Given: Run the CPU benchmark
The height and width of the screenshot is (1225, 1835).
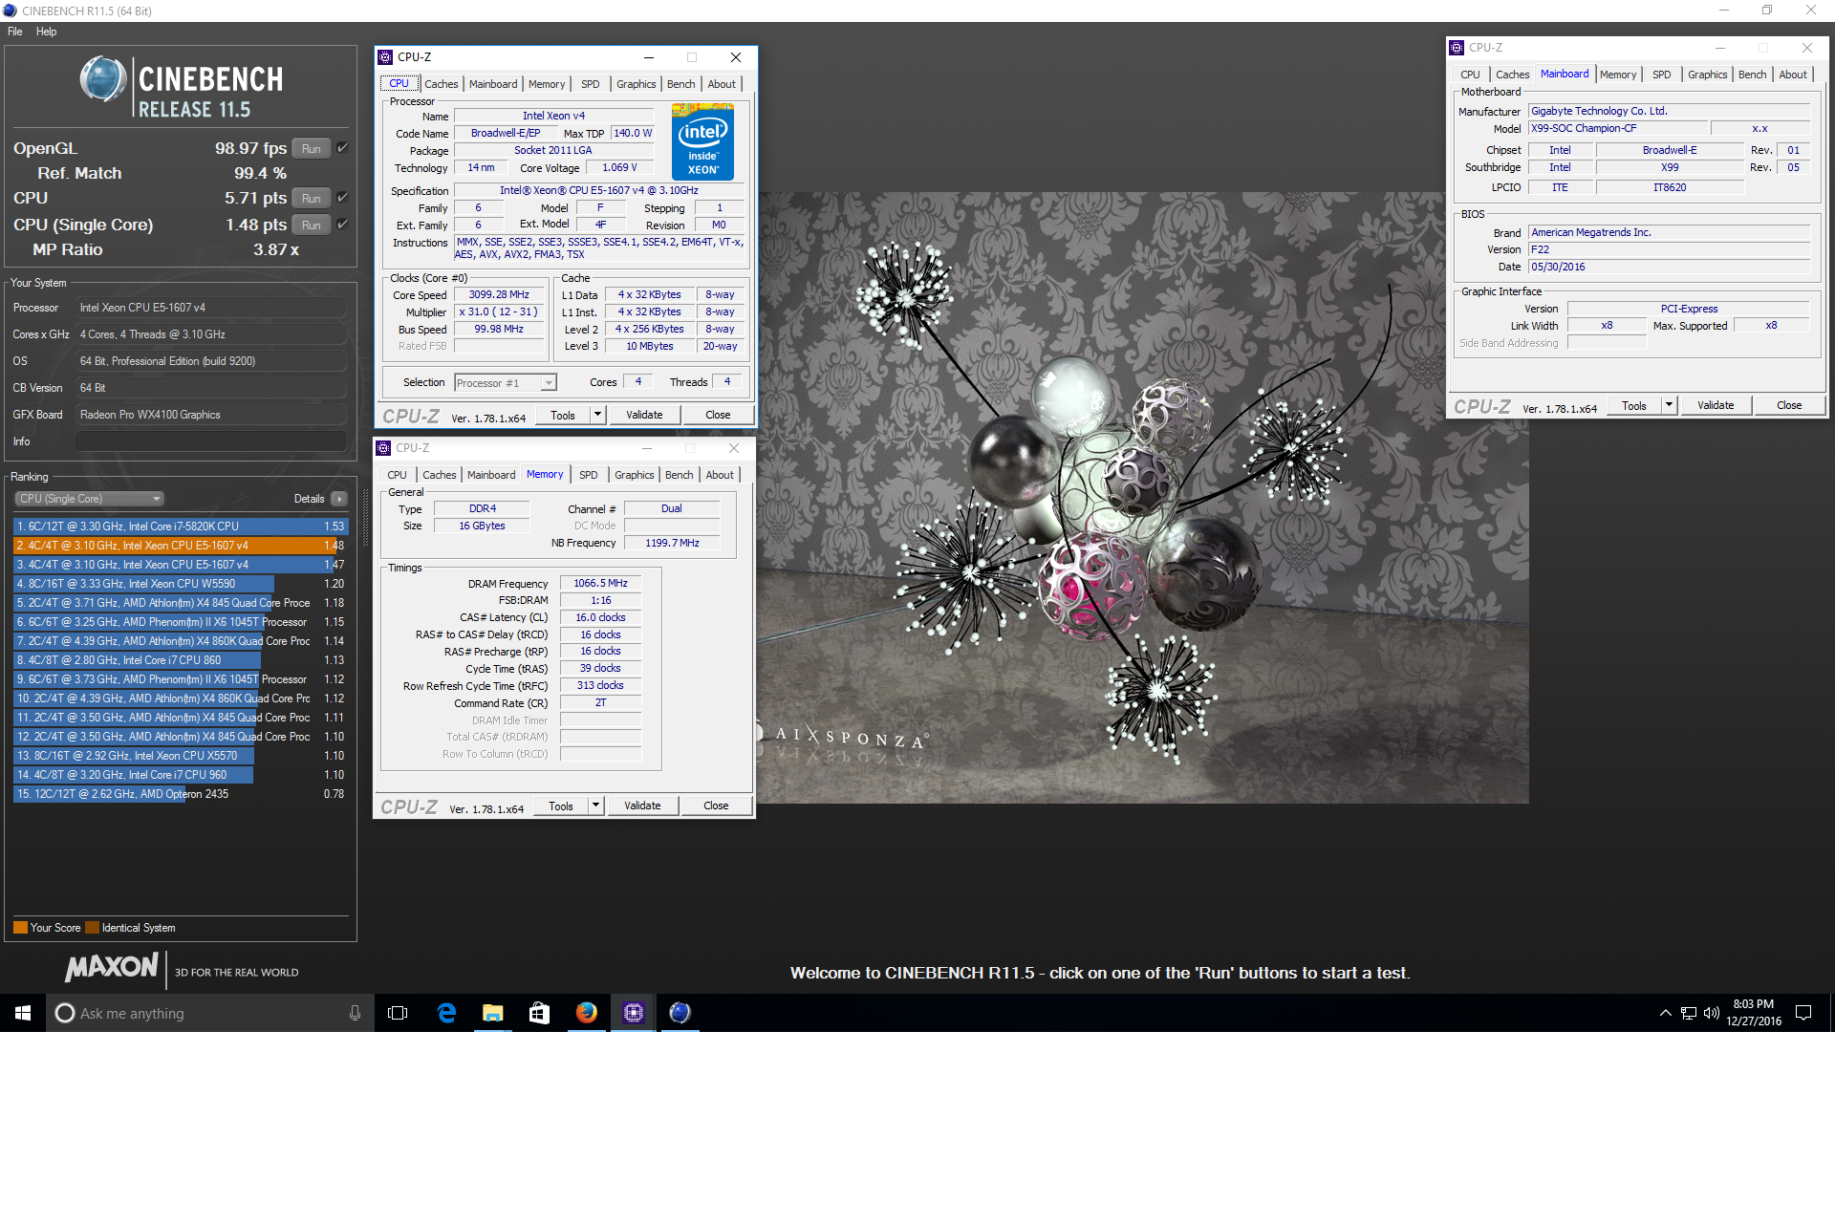Looking at the screenshot, I should 312,198.
